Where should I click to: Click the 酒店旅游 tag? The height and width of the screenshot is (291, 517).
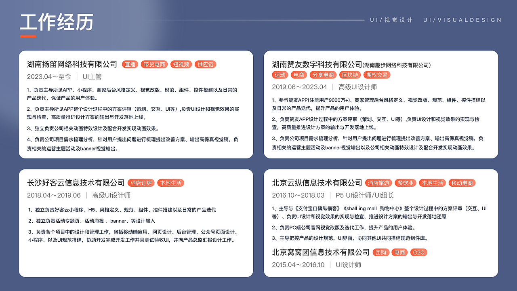tap(378, 183)
